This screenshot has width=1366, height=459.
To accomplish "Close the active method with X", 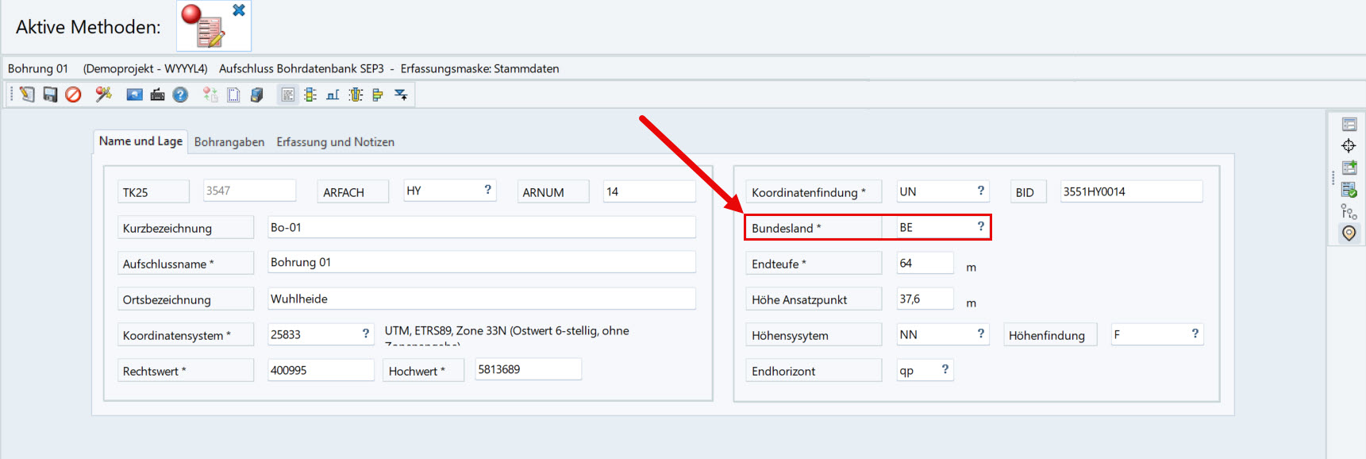I will [x=239, y=10].
